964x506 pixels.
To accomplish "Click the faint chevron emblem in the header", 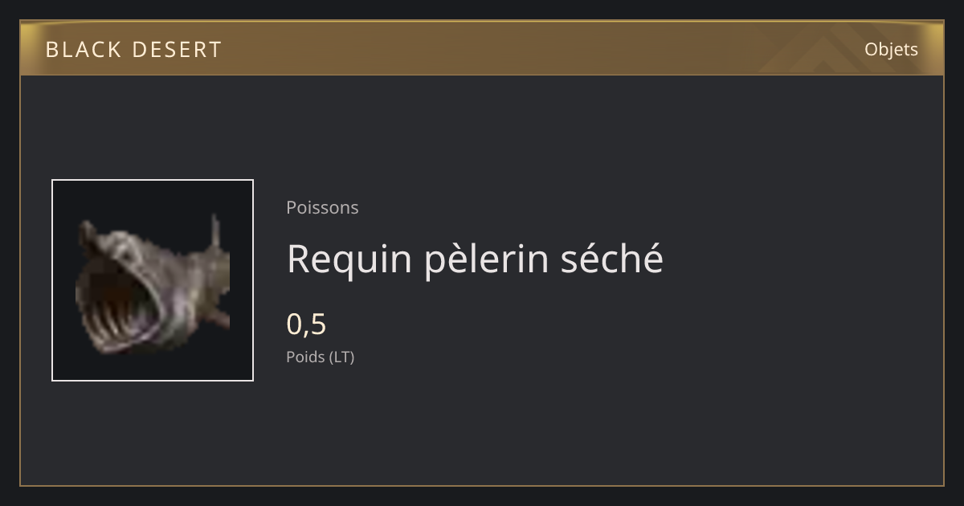I will (811, 48).
